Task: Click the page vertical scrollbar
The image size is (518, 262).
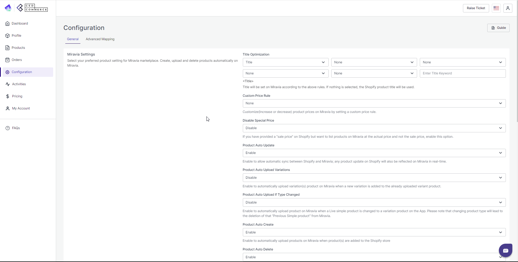Action: (517, 62)
